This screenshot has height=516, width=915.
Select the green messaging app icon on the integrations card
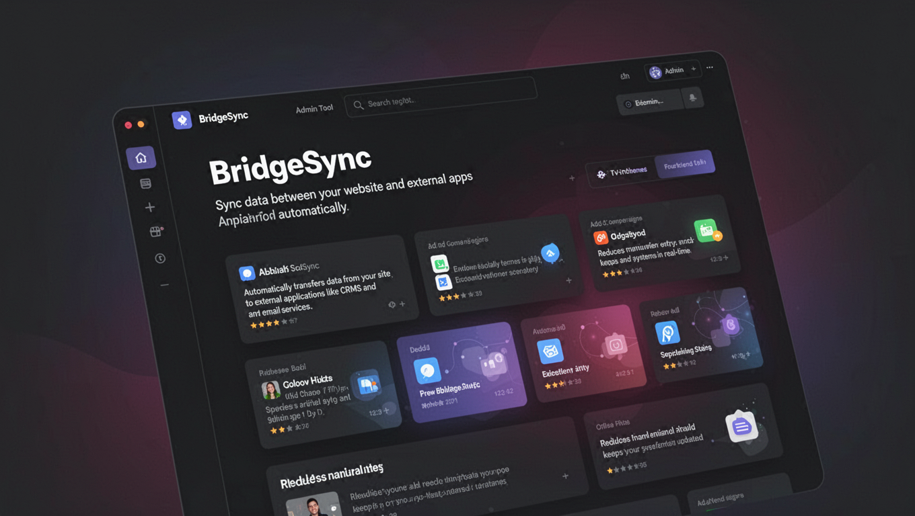441,264
